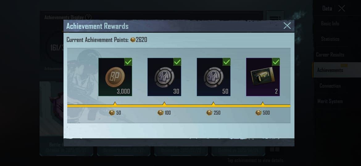Image resolution: width=361 pixels, height=166 pixels.
Task: Open the supply crate coupon reward
Action: click(x=263, y=77)
